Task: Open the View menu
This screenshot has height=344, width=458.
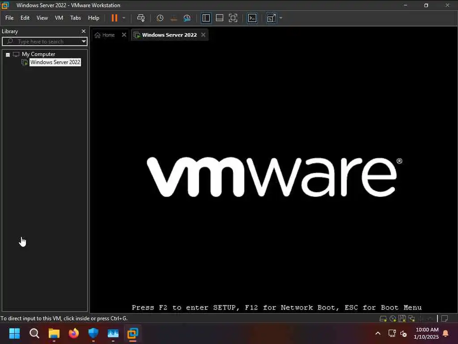Action: click(42, 18)
